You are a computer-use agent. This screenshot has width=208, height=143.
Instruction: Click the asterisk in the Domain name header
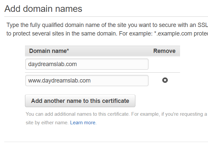pos(68,50)
